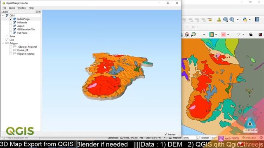Collapse the DEM layer group
The width and height of the screenshot is (264, 148).
[x=3, y=16]
